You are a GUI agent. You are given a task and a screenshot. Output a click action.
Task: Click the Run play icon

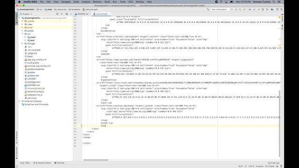point(232,9)
